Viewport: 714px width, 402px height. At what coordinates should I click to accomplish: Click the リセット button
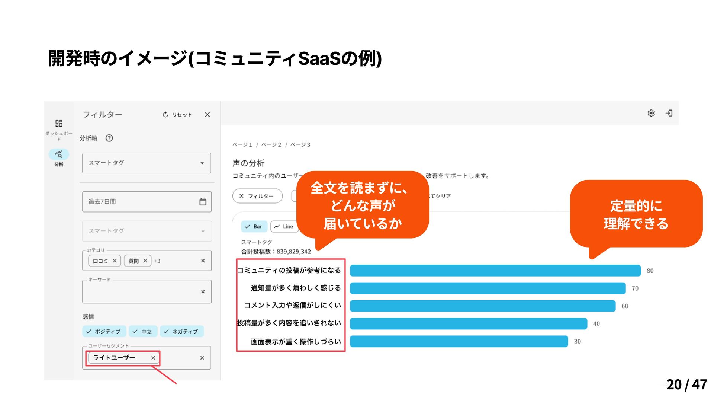[177, 115]
